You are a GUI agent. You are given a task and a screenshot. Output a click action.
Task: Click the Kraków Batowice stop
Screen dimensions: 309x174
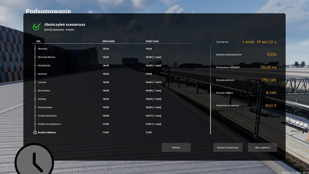click(x=47, y=115)
